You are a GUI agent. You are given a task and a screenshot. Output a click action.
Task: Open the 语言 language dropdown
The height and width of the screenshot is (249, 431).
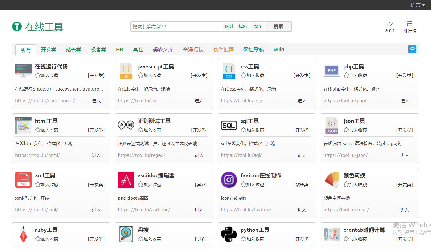click(418, 5)
